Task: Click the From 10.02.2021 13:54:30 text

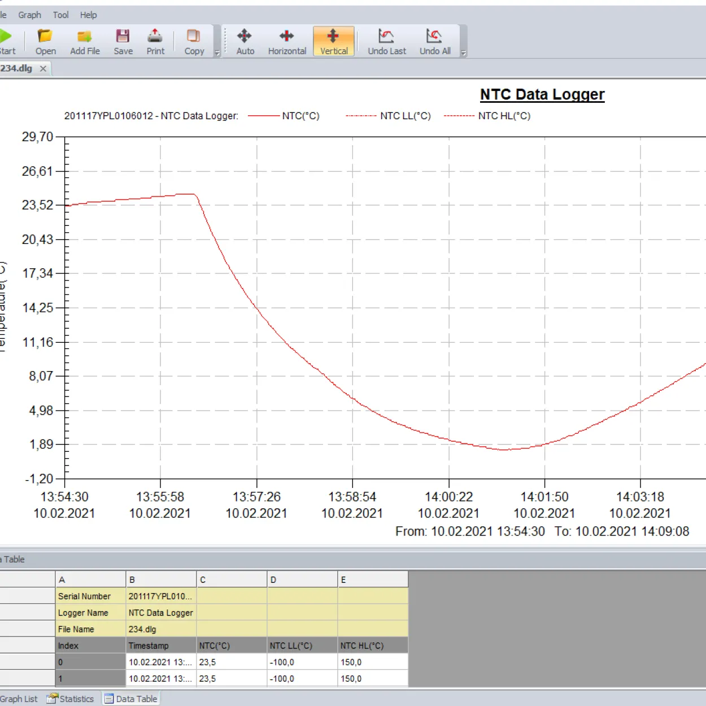Action: pyautogui.click(x=470, y=531)
